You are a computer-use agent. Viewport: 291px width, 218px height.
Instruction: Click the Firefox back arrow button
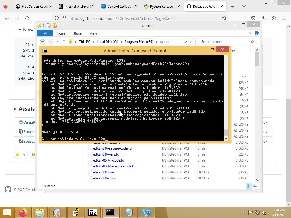pyautogui.click(x=7, y=18)
